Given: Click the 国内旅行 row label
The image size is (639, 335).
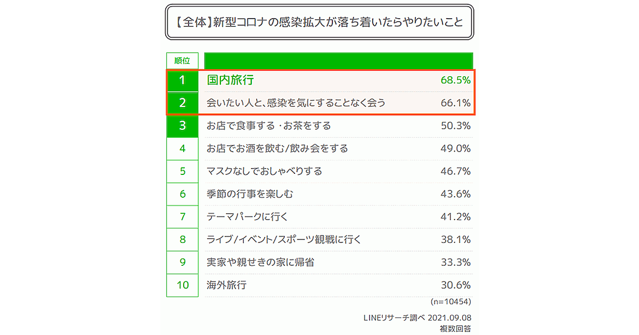Looking at the screenshot, I should 230,80.
